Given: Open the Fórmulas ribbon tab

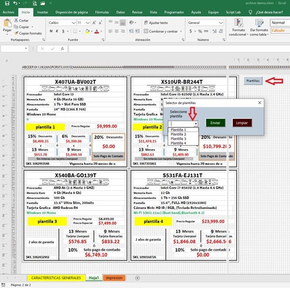Looking at the screenshot, I should [101, 12].
